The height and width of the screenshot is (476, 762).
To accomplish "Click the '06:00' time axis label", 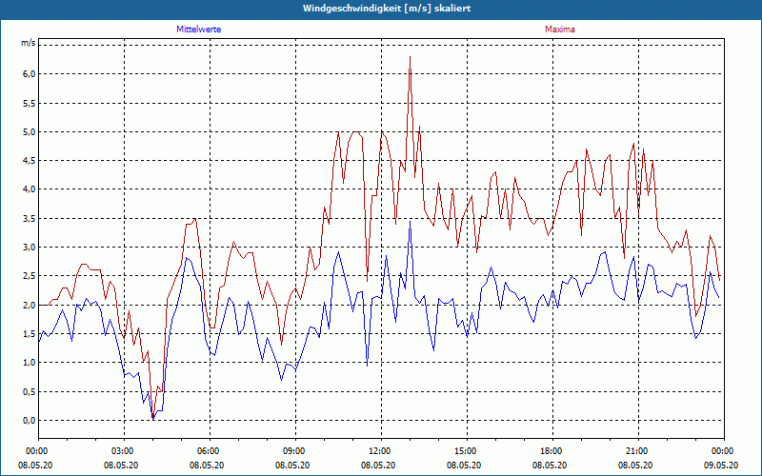I will click(210, 451).
